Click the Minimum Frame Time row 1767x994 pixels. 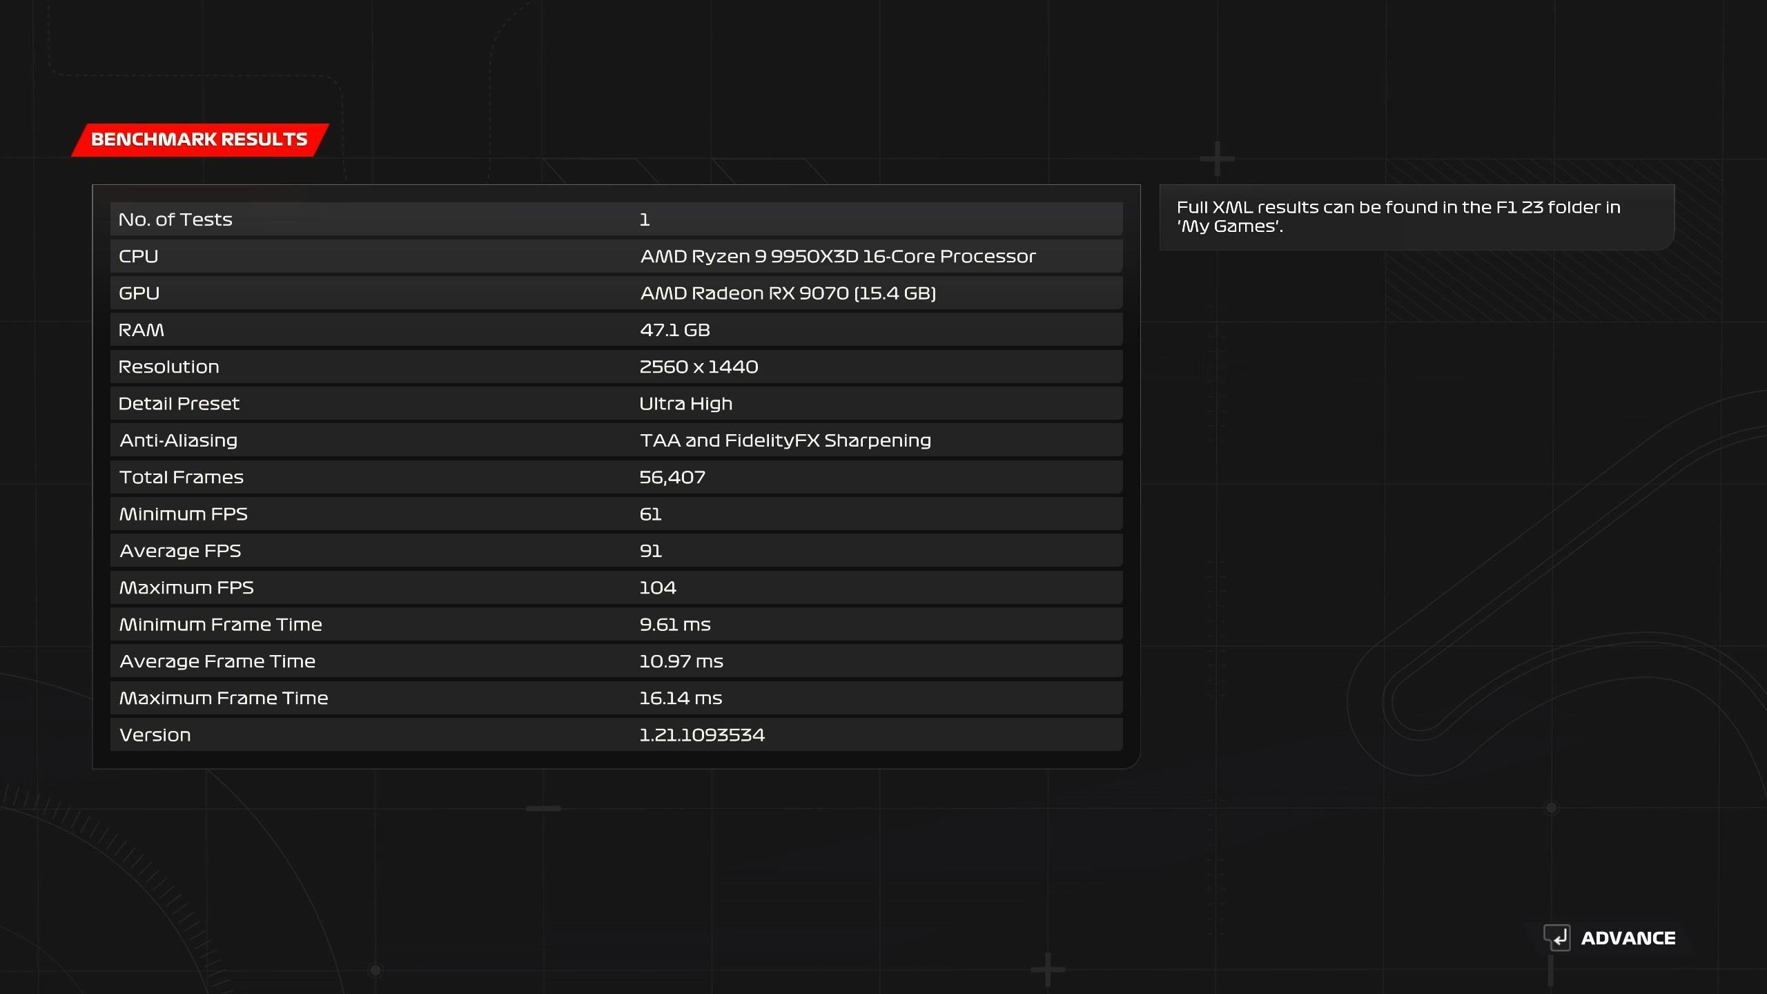pos(616,625)
